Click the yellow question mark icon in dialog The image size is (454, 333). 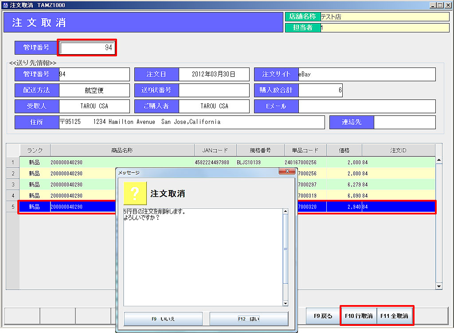[x=135, y=194]
